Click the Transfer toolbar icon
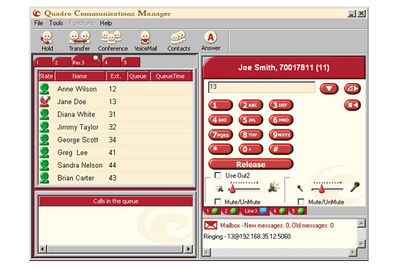This screenshot has width=401, height=267. [x=80, y=41]
